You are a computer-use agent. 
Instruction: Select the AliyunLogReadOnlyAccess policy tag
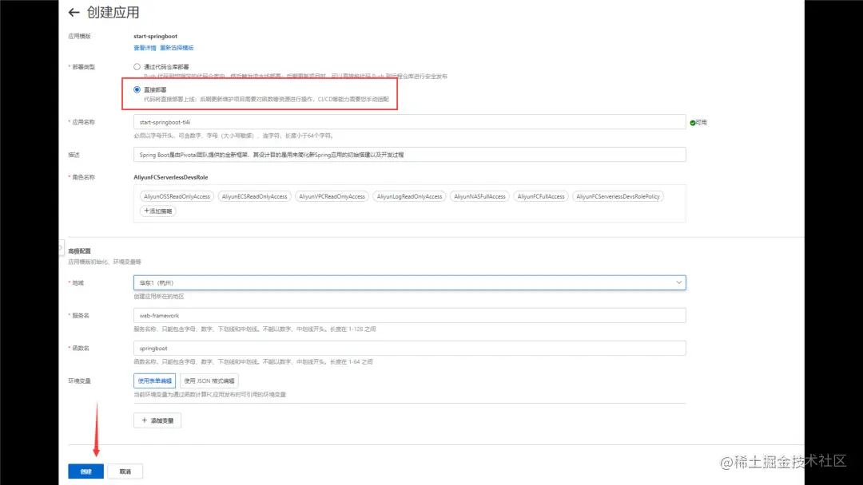click(x=409, y=196)
